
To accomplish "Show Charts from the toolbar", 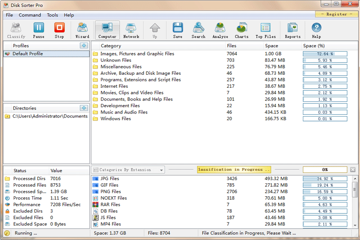I will tap(242, 30).
